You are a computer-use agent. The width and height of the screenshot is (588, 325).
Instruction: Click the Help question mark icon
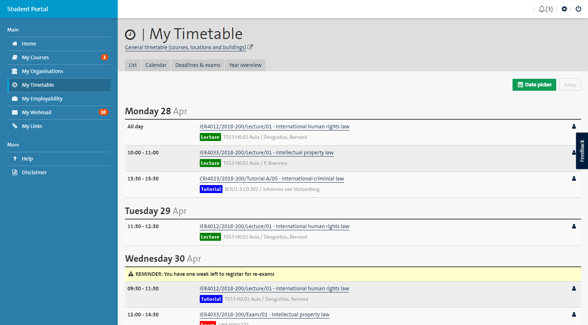[15, 159]
